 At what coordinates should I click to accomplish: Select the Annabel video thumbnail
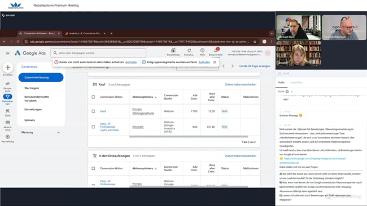point(299,53)
